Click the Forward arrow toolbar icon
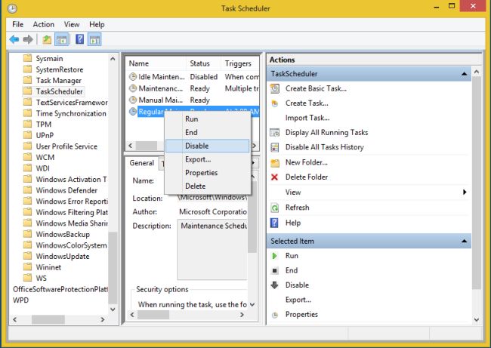 pyautogui.click(x=28, y=40)
